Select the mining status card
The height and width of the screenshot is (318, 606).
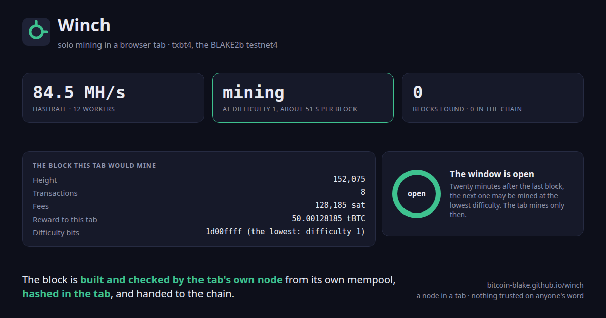click(x=303, y=97)
